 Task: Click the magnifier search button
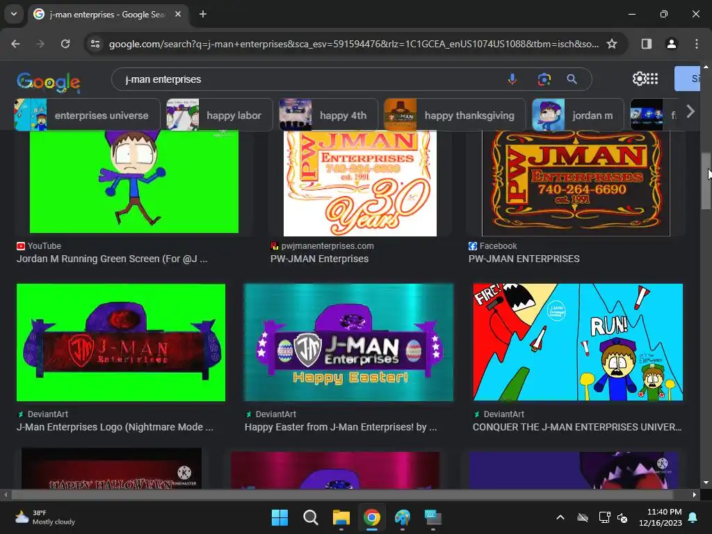pyautogui.click(x=572, y=79)
